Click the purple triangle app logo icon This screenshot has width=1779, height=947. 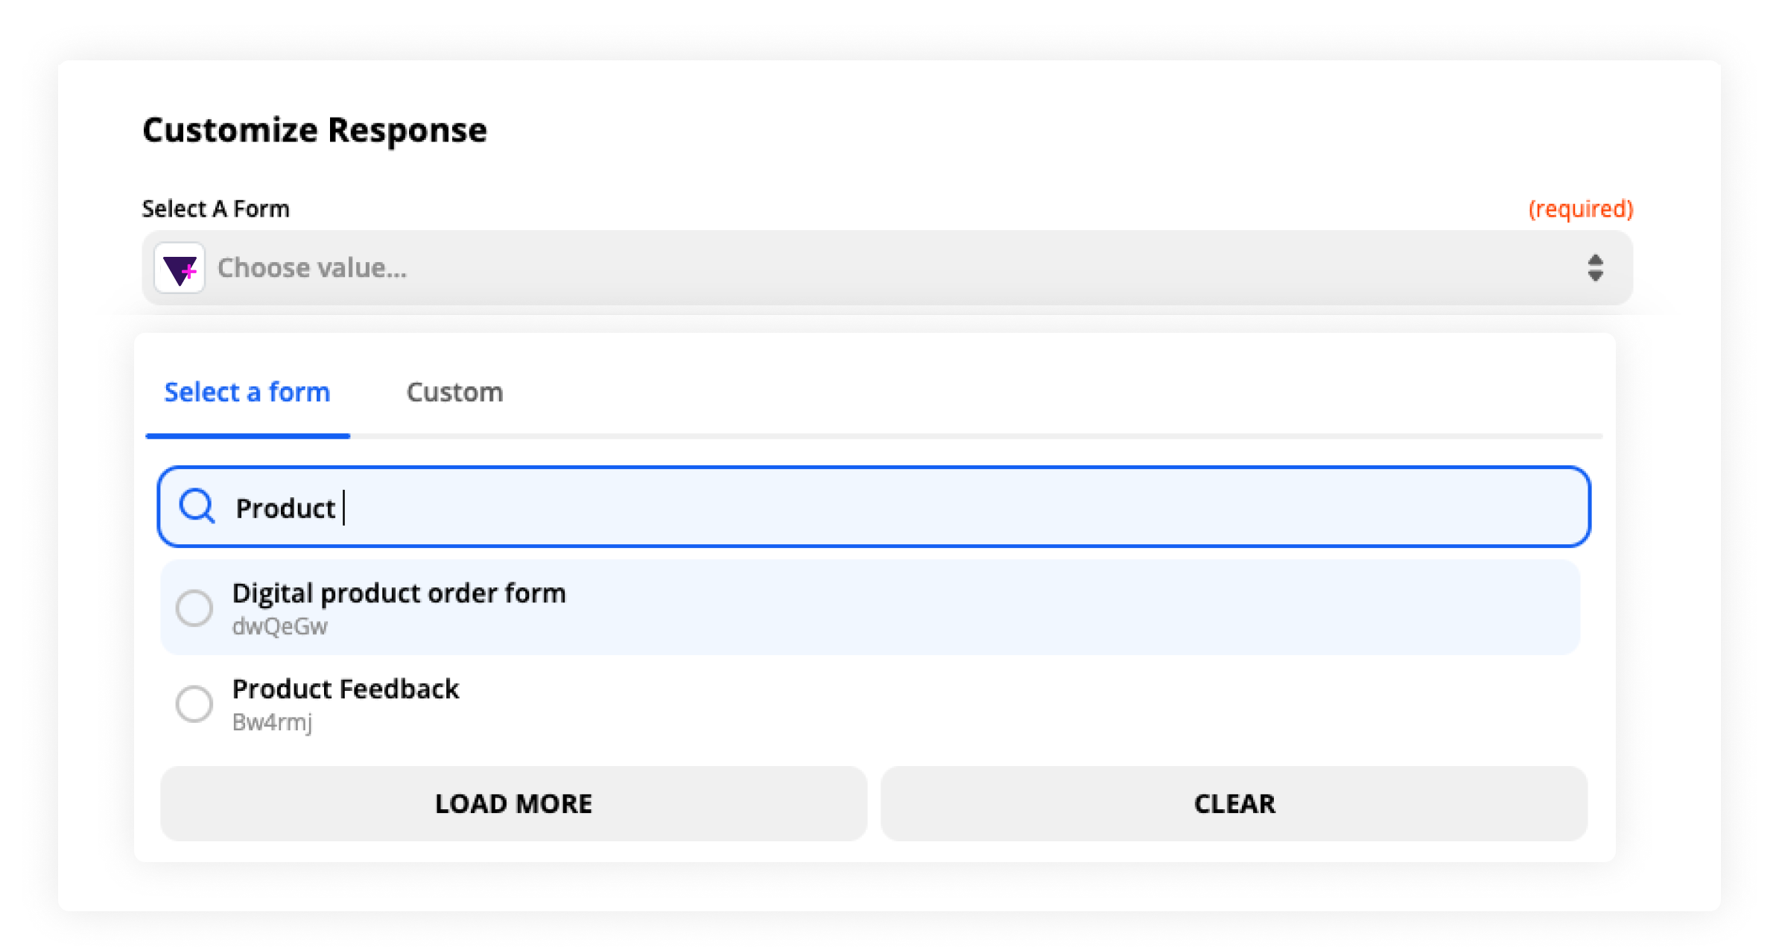[x=180, y=268]
